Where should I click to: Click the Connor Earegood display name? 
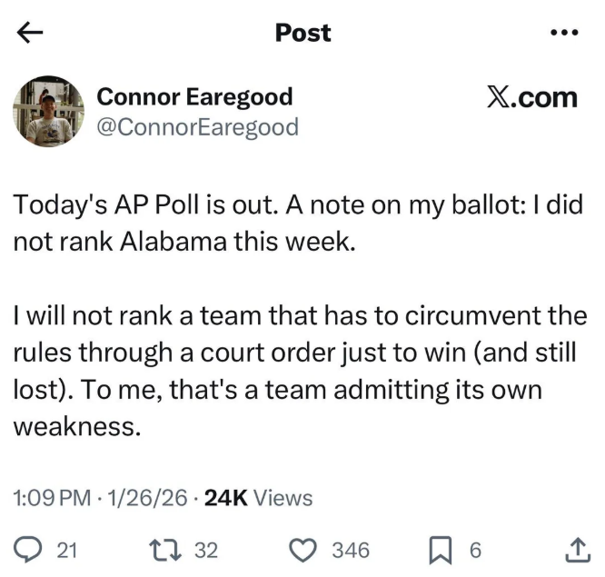[194, 96]
